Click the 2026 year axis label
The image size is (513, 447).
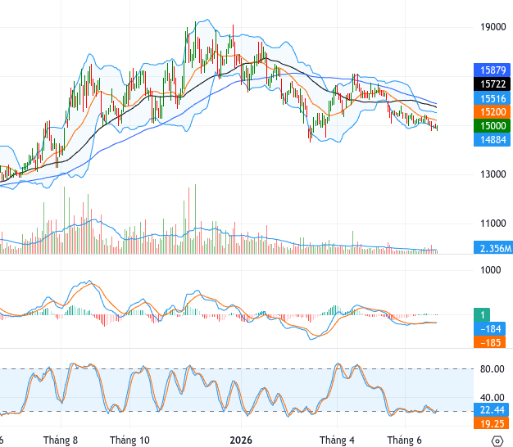click(x=241, y=440)
